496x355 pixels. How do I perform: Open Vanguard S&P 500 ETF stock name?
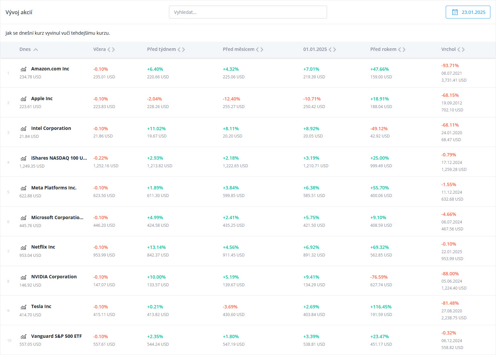(x=57, y=336)
